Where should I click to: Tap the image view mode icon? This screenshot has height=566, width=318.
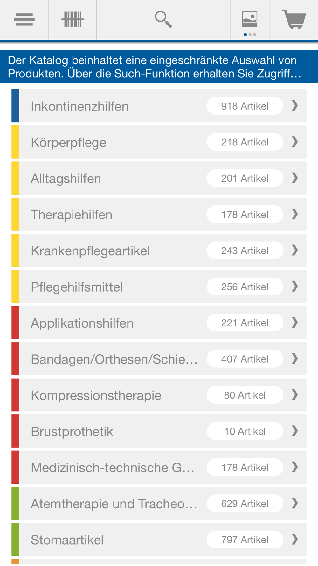[250, 20]
